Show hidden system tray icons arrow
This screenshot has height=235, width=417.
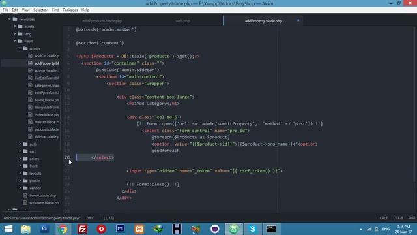[x=361, y=229]
